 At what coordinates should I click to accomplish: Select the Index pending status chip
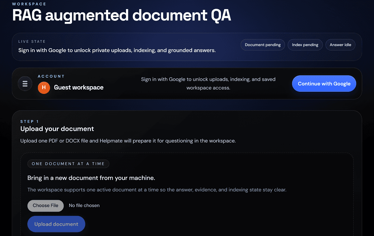pos(305,45)
